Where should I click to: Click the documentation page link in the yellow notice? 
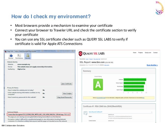[x=101, y=98]
